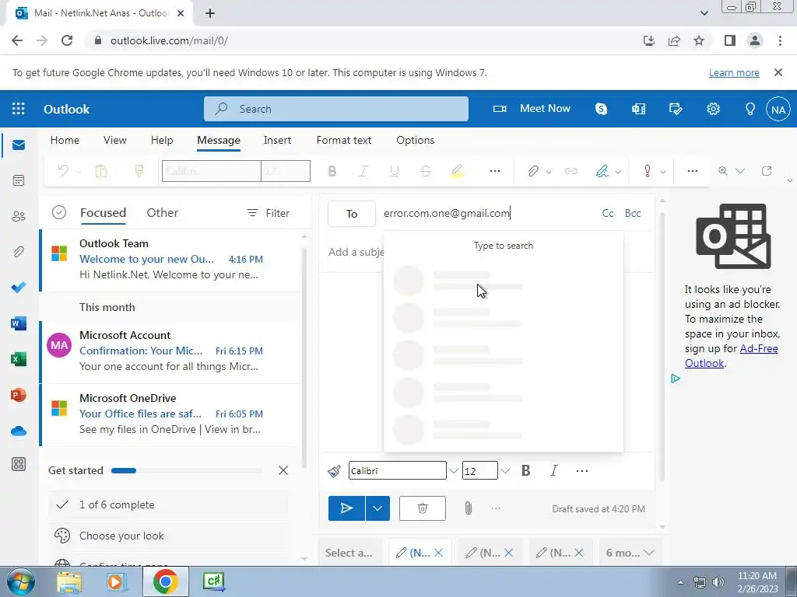
Task: Open To Do checkmark in left sidebar
Action: (19, 288)
